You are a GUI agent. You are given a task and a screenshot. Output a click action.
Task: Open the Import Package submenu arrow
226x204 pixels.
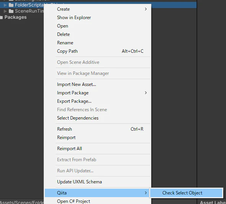(x=146, y=93)
